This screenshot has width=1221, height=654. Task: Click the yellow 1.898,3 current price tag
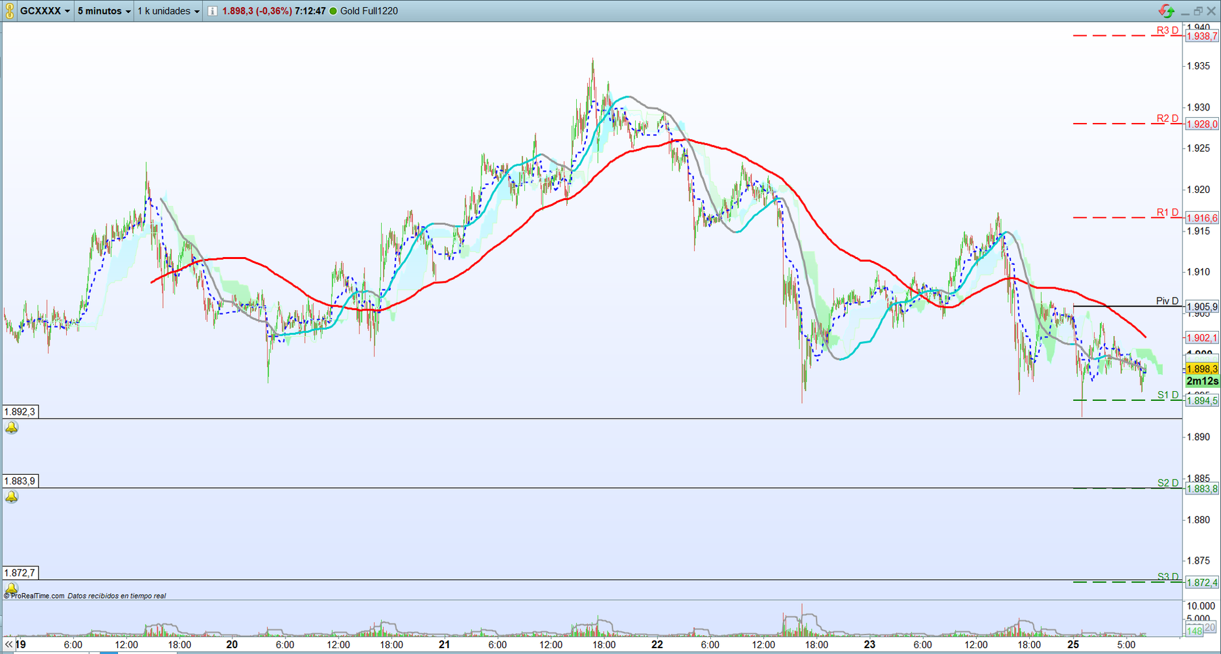[x=1202, y=370]
